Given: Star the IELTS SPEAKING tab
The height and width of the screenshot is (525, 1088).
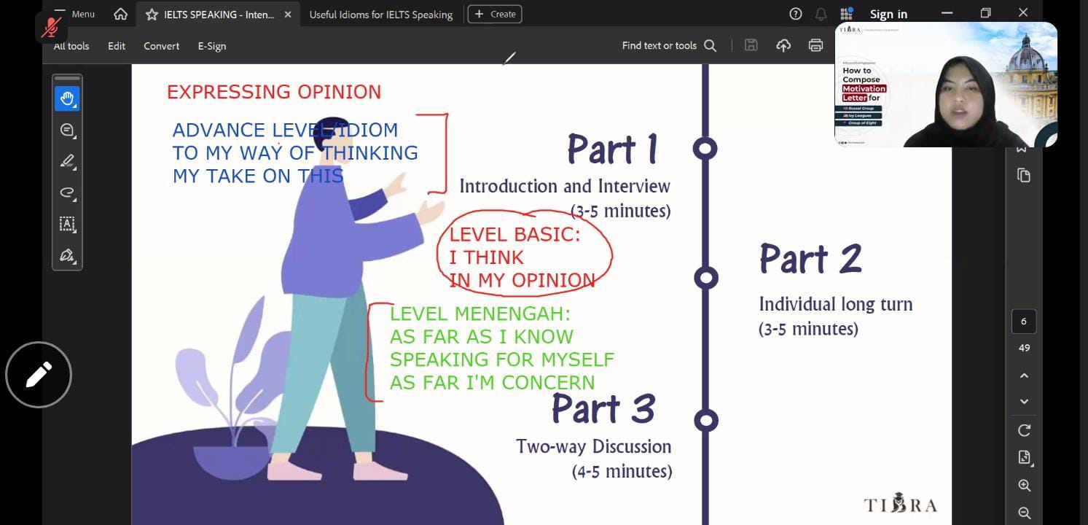Looking at the screenshot, I should [151, 15].
